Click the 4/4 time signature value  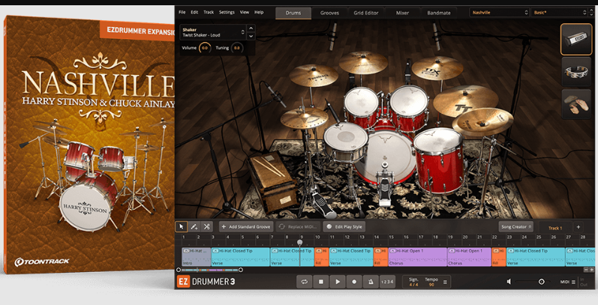tap(413, 285)
